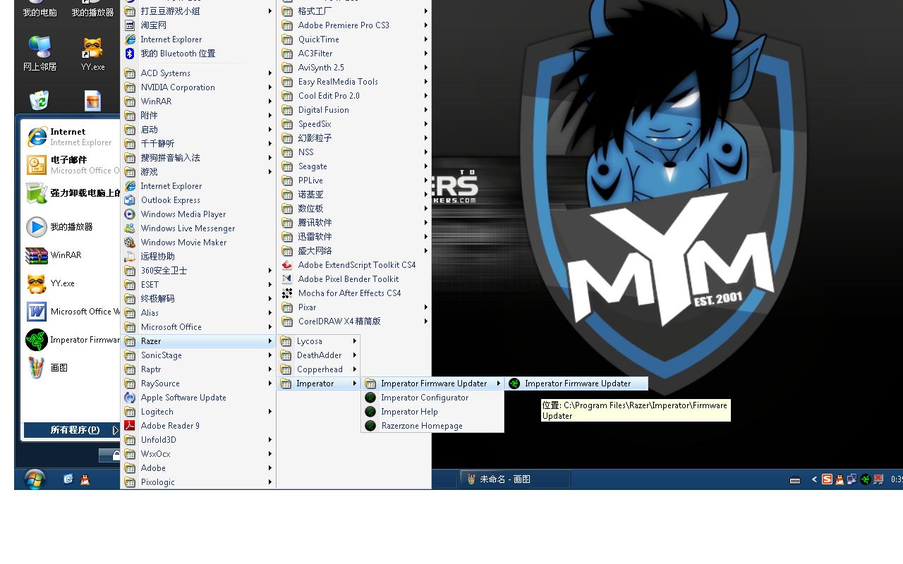Open 画图 Paint from start list
This screenshot has width=903, height=564.
[71, 368]
